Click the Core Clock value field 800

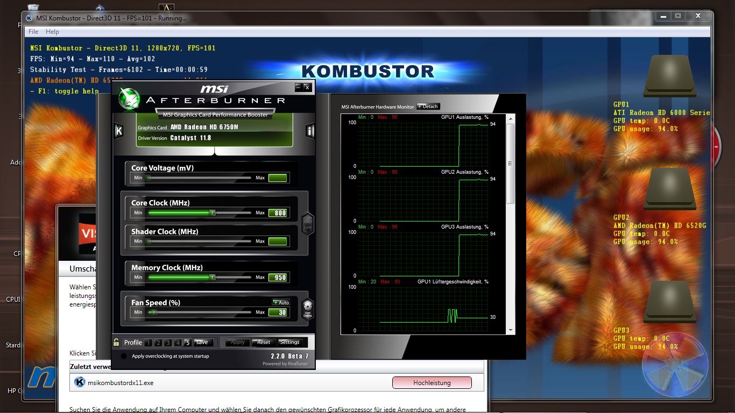[278, 213]
